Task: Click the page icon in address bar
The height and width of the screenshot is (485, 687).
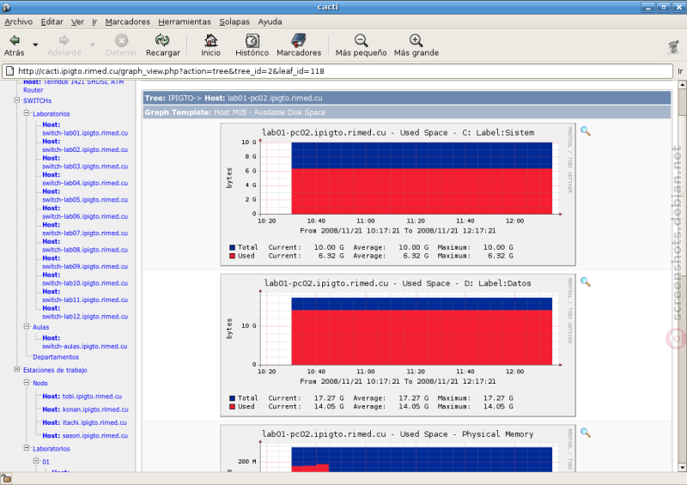Action: coord(10,71)
